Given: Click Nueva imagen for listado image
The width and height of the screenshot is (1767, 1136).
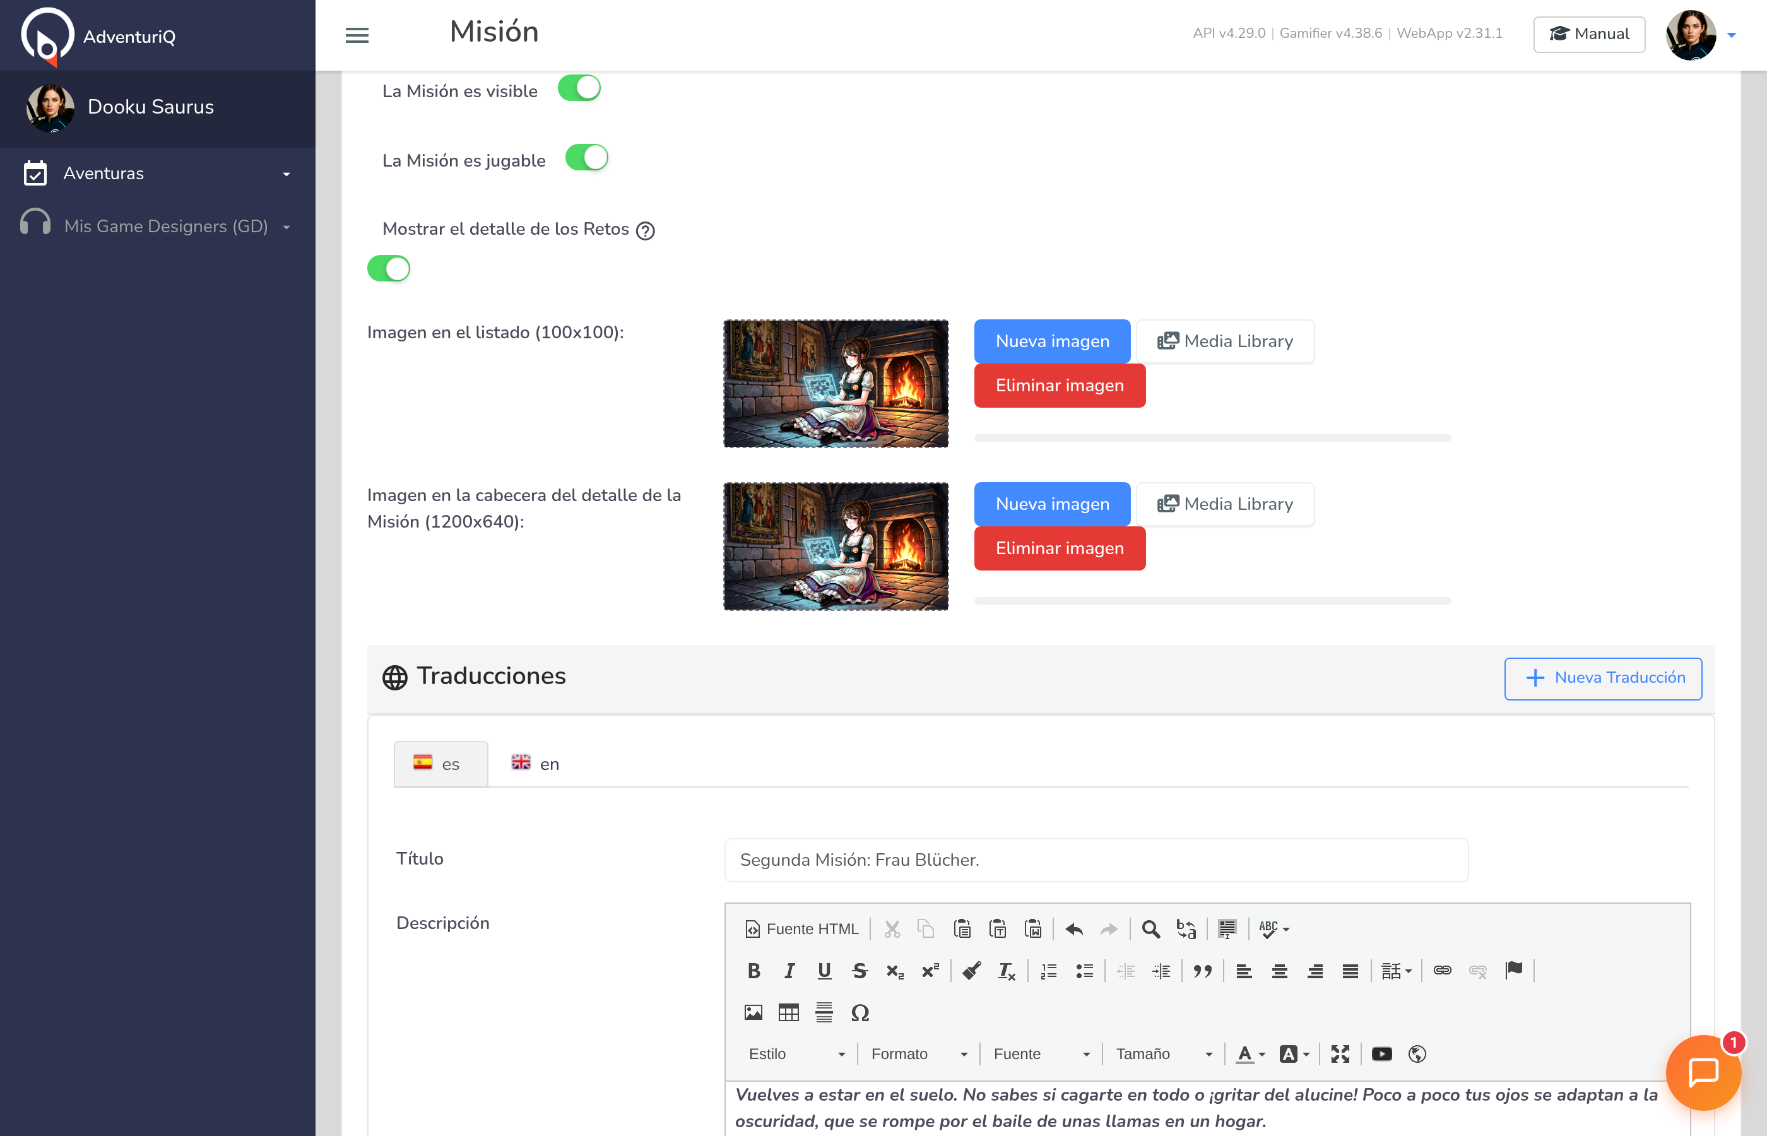Looking at the screenshot, I should pyautogui.click(x=1053, y=341).
